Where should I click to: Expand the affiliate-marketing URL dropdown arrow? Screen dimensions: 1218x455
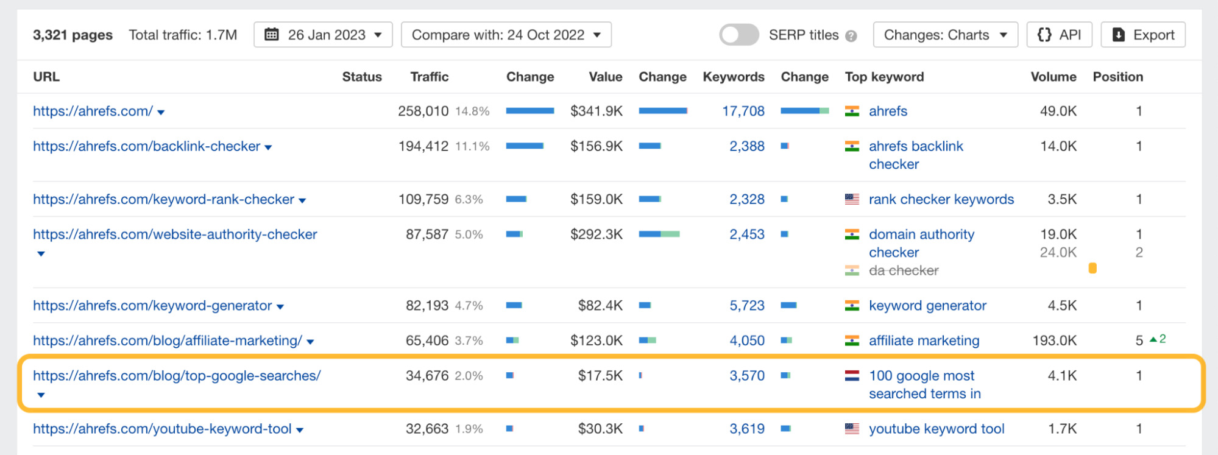[310, 342]
